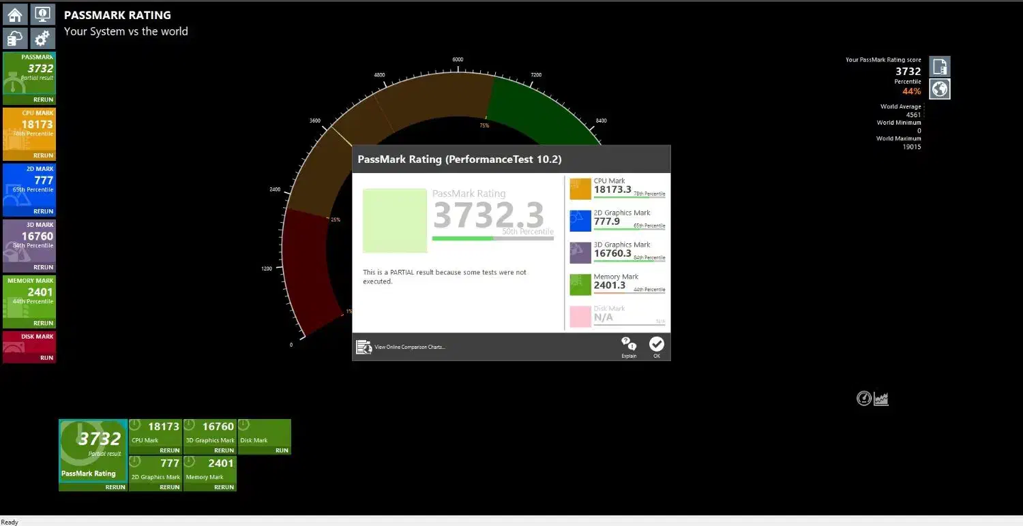Open settings with the gears icon
Viewport: 1023px width, 526px height.
point(42,38)
